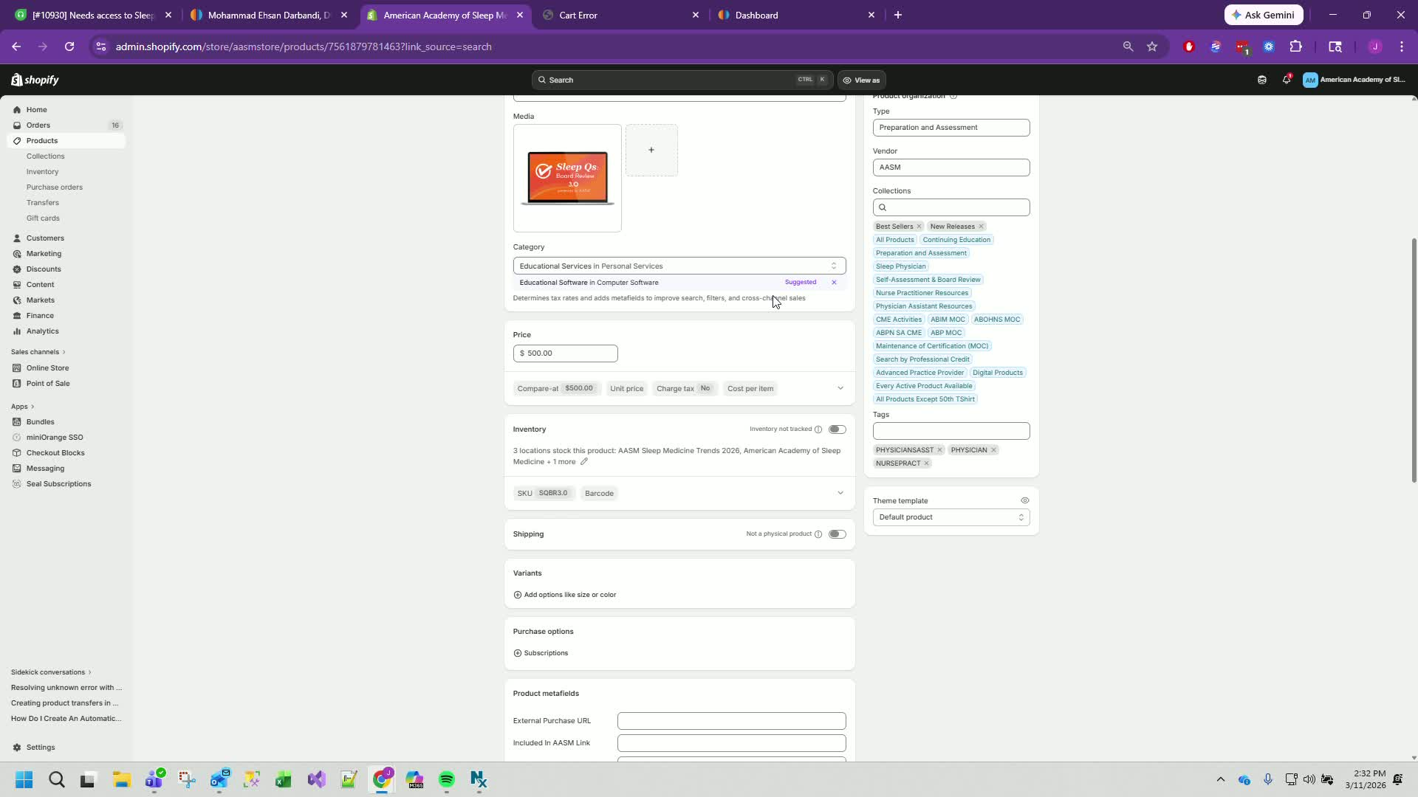Open Orders in the sidebar
This screenshot has width=1418, height=797.
[x=38, y=125]
